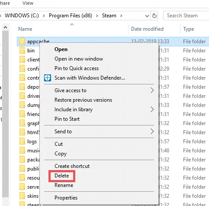Click the bin folder name
This screenshot has width=209, height=206.
tap(31, 51)
